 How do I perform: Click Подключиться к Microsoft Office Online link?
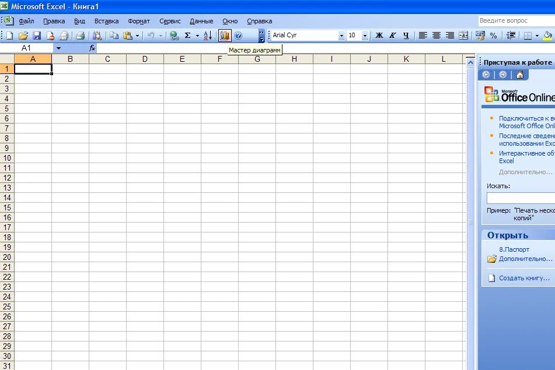[x=526, y=122]
